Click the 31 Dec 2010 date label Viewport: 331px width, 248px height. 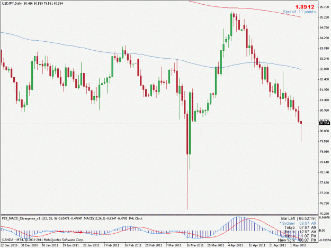30,245
